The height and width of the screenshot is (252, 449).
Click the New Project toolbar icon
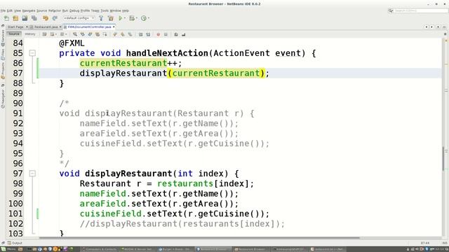click(x=15, y=18)
